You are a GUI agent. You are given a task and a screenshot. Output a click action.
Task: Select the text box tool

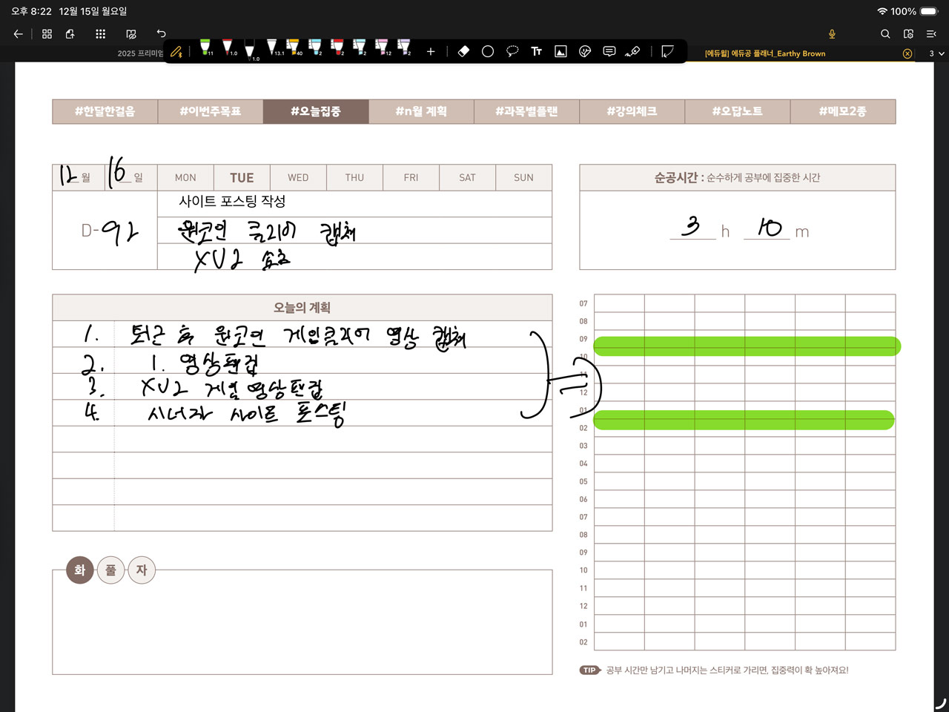tap(536, 51)
